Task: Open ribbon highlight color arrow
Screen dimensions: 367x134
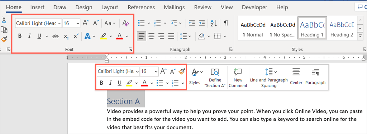Action: (x=111, y=36)
